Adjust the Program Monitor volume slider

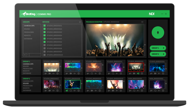click(145, 45)
